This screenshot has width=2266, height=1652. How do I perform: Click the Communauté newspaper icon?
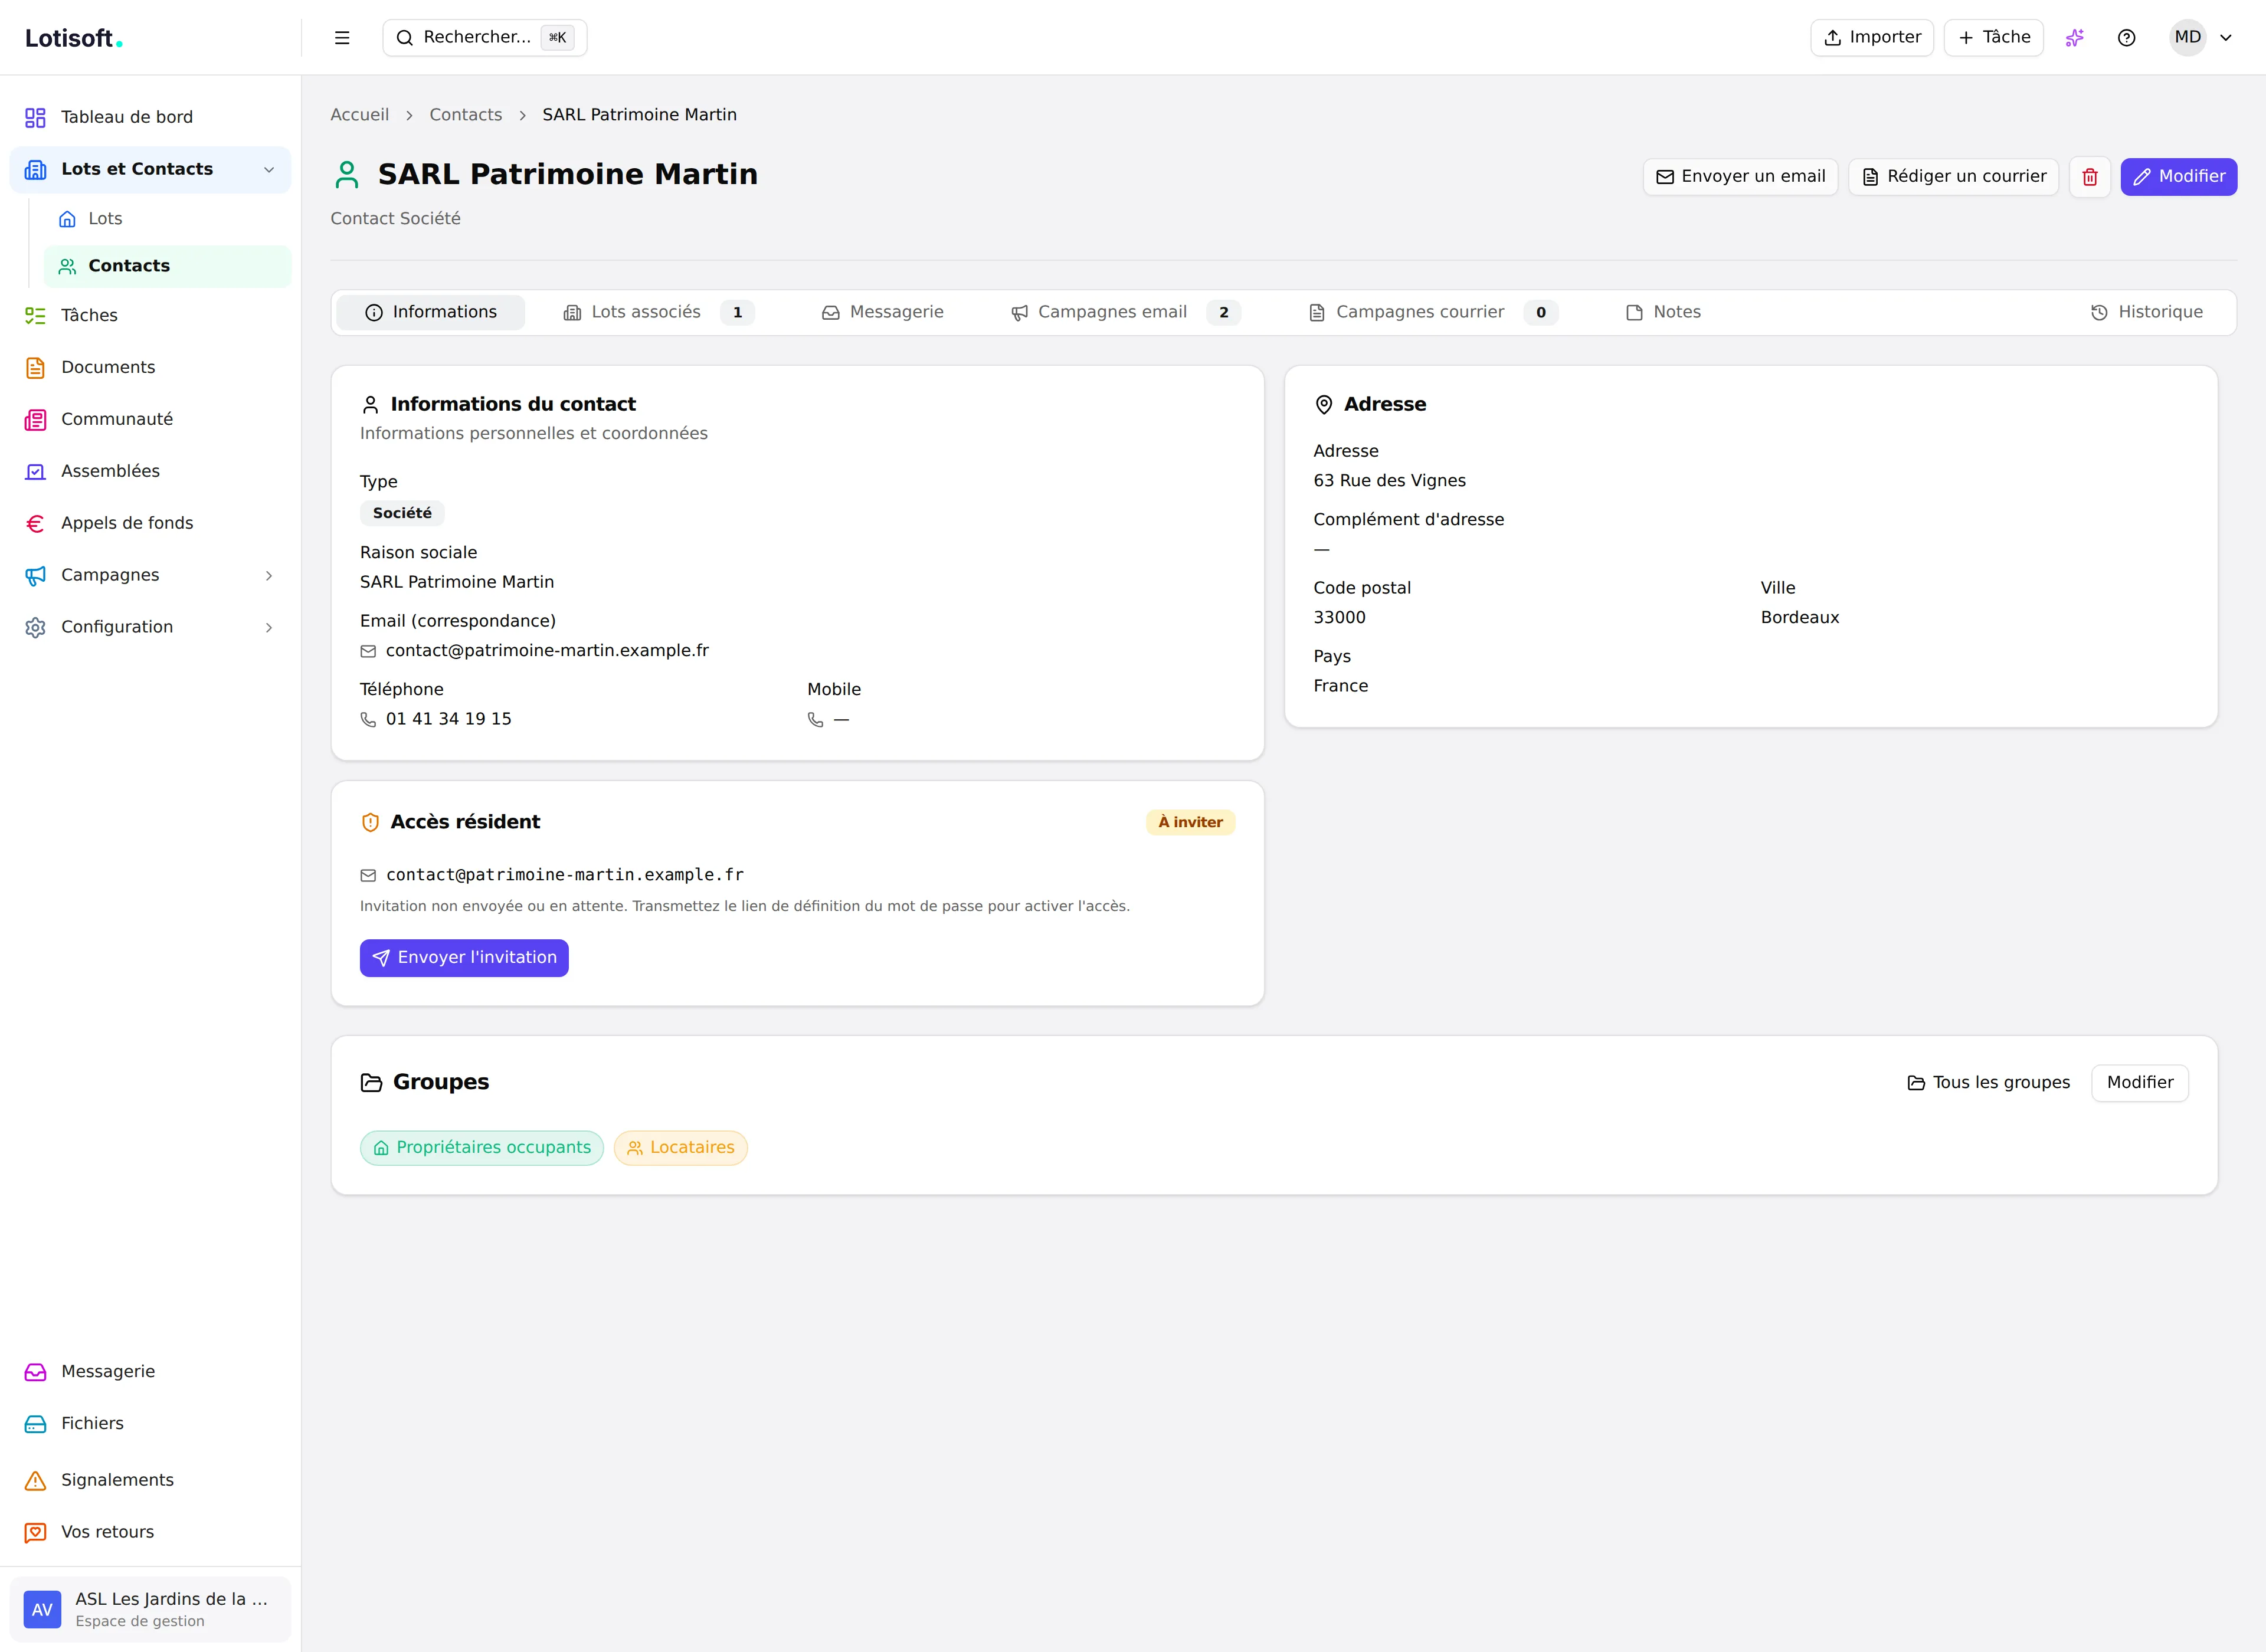pos(35,420)
